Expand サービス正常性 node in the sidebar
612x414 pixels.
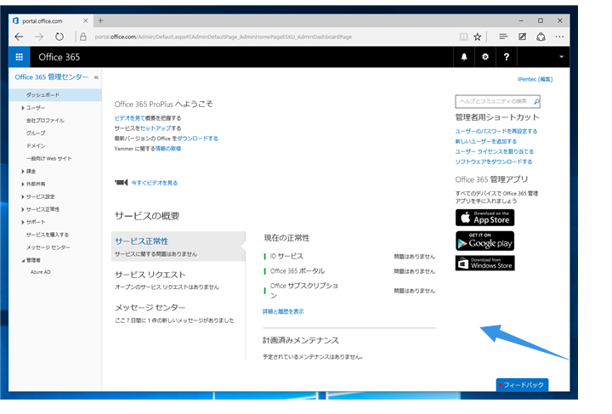click(x=23, y=209)
